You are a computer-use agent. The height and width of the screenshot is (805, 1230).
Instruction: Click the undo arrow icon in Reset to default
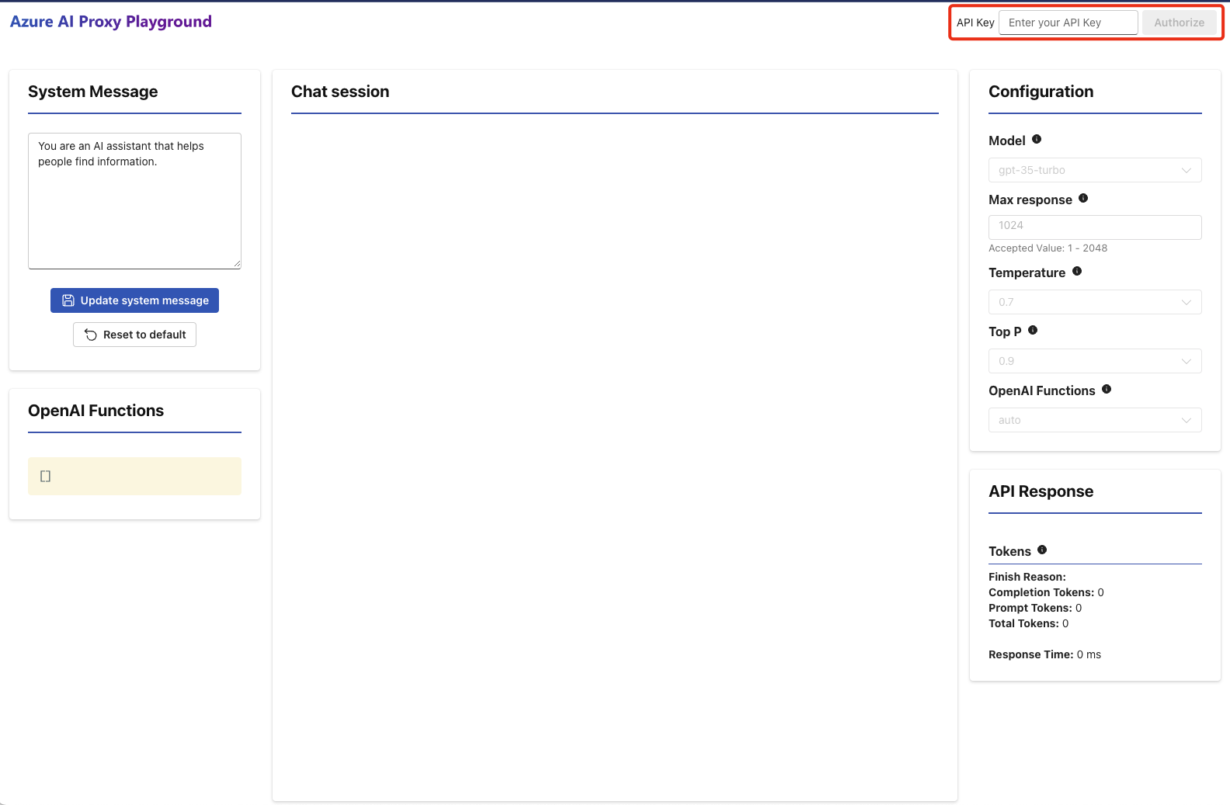91,335
